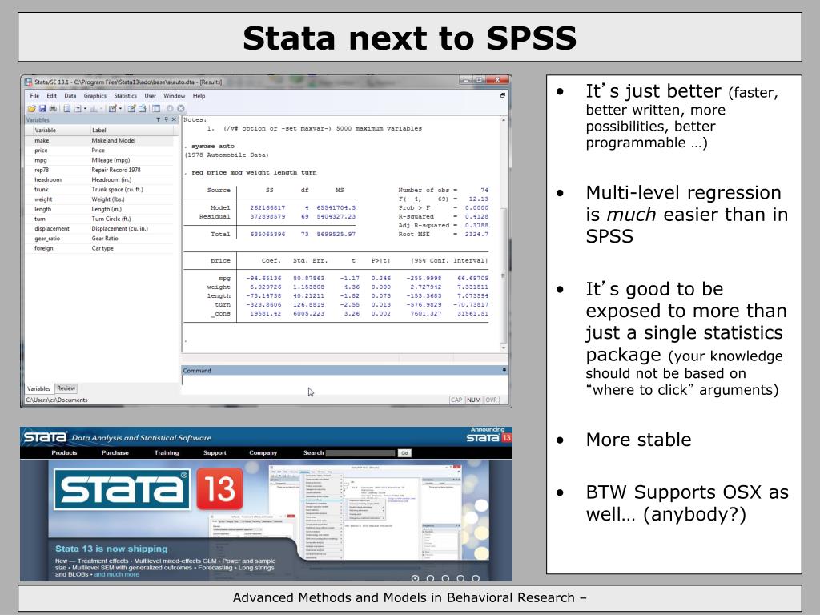
Task: Click the Save floppy disk icon
Action: (x=42, y=108)
